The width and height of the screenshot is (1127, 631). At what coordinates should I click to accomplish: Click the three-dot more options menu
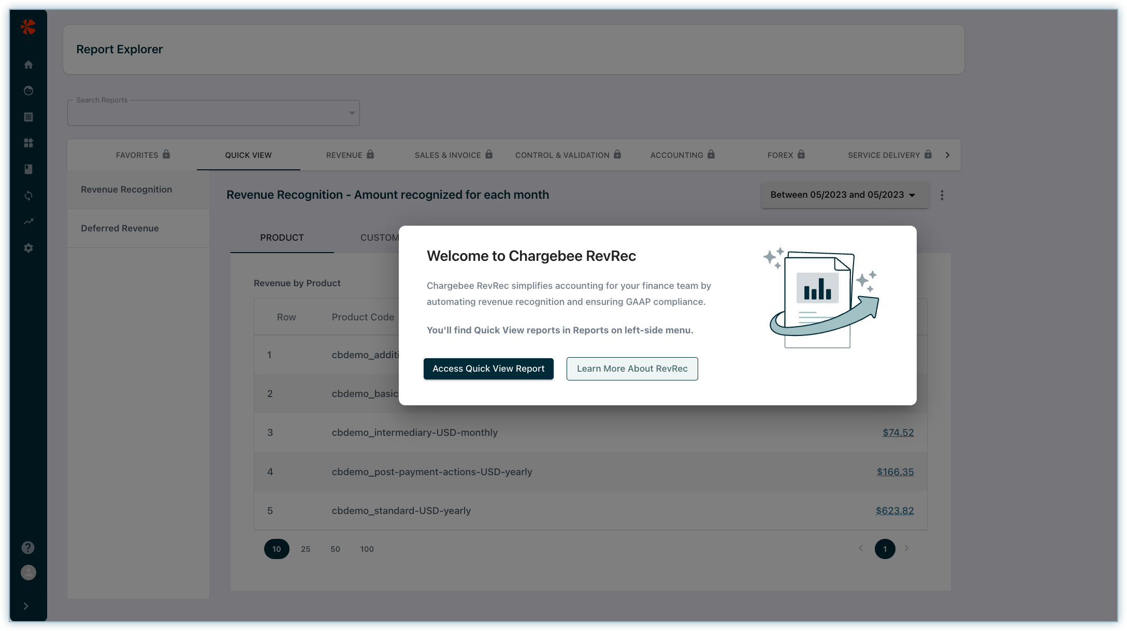click(x=942, y=195)
